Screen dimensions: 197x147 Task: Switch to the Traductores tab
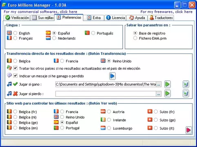point(161,18)
